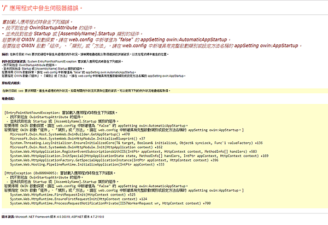The image size is (328, 225).
Task: Click the 'HttpApplication.InitSpecial' +169 line
Action: (x=139, y=156)
